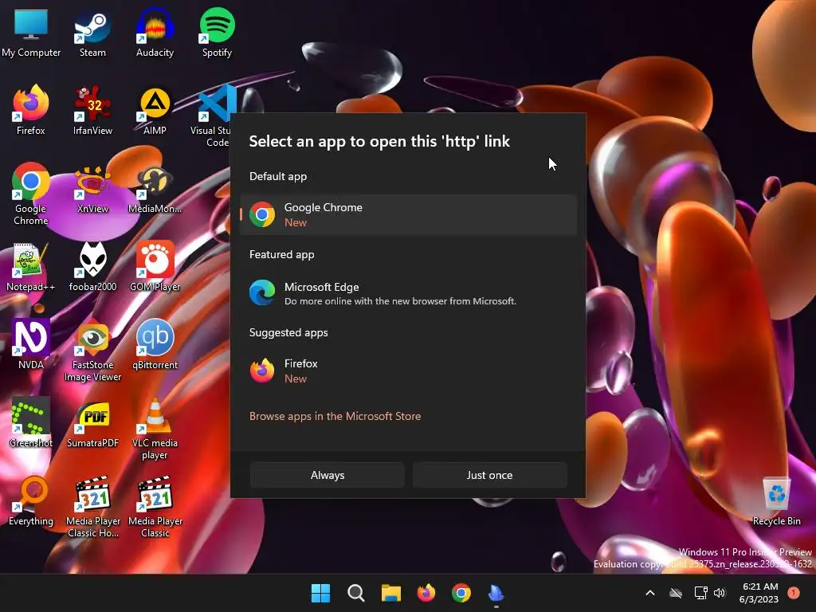Select the Steam desktop shortcut
This screenshot has width=816, height=612.
[x=92, y=32]
